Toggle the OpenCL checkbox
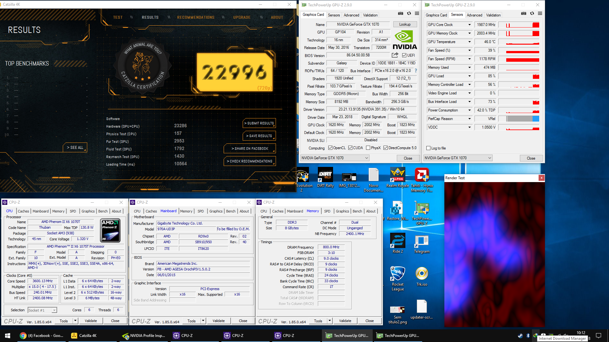 point(330,148)
